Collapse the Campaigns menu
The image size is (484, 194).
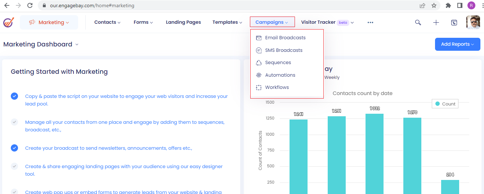(272, 22)
